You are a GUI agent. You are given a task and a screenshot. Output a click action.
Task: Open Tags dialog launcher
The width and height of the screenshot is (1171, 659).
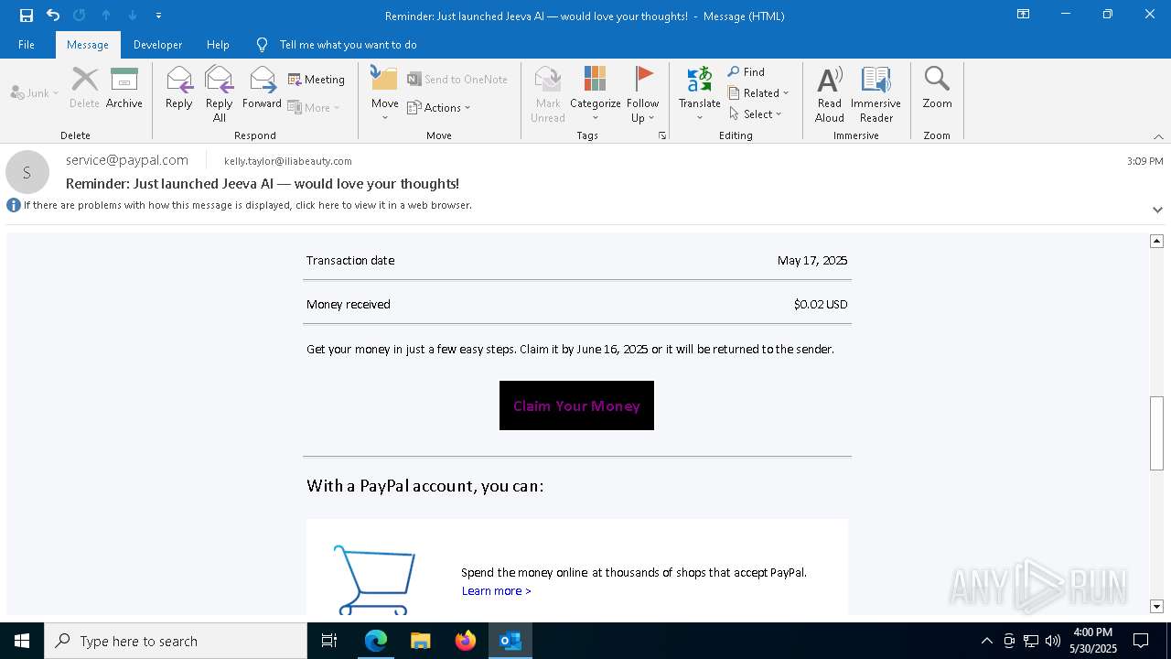(x=662, y=135)
